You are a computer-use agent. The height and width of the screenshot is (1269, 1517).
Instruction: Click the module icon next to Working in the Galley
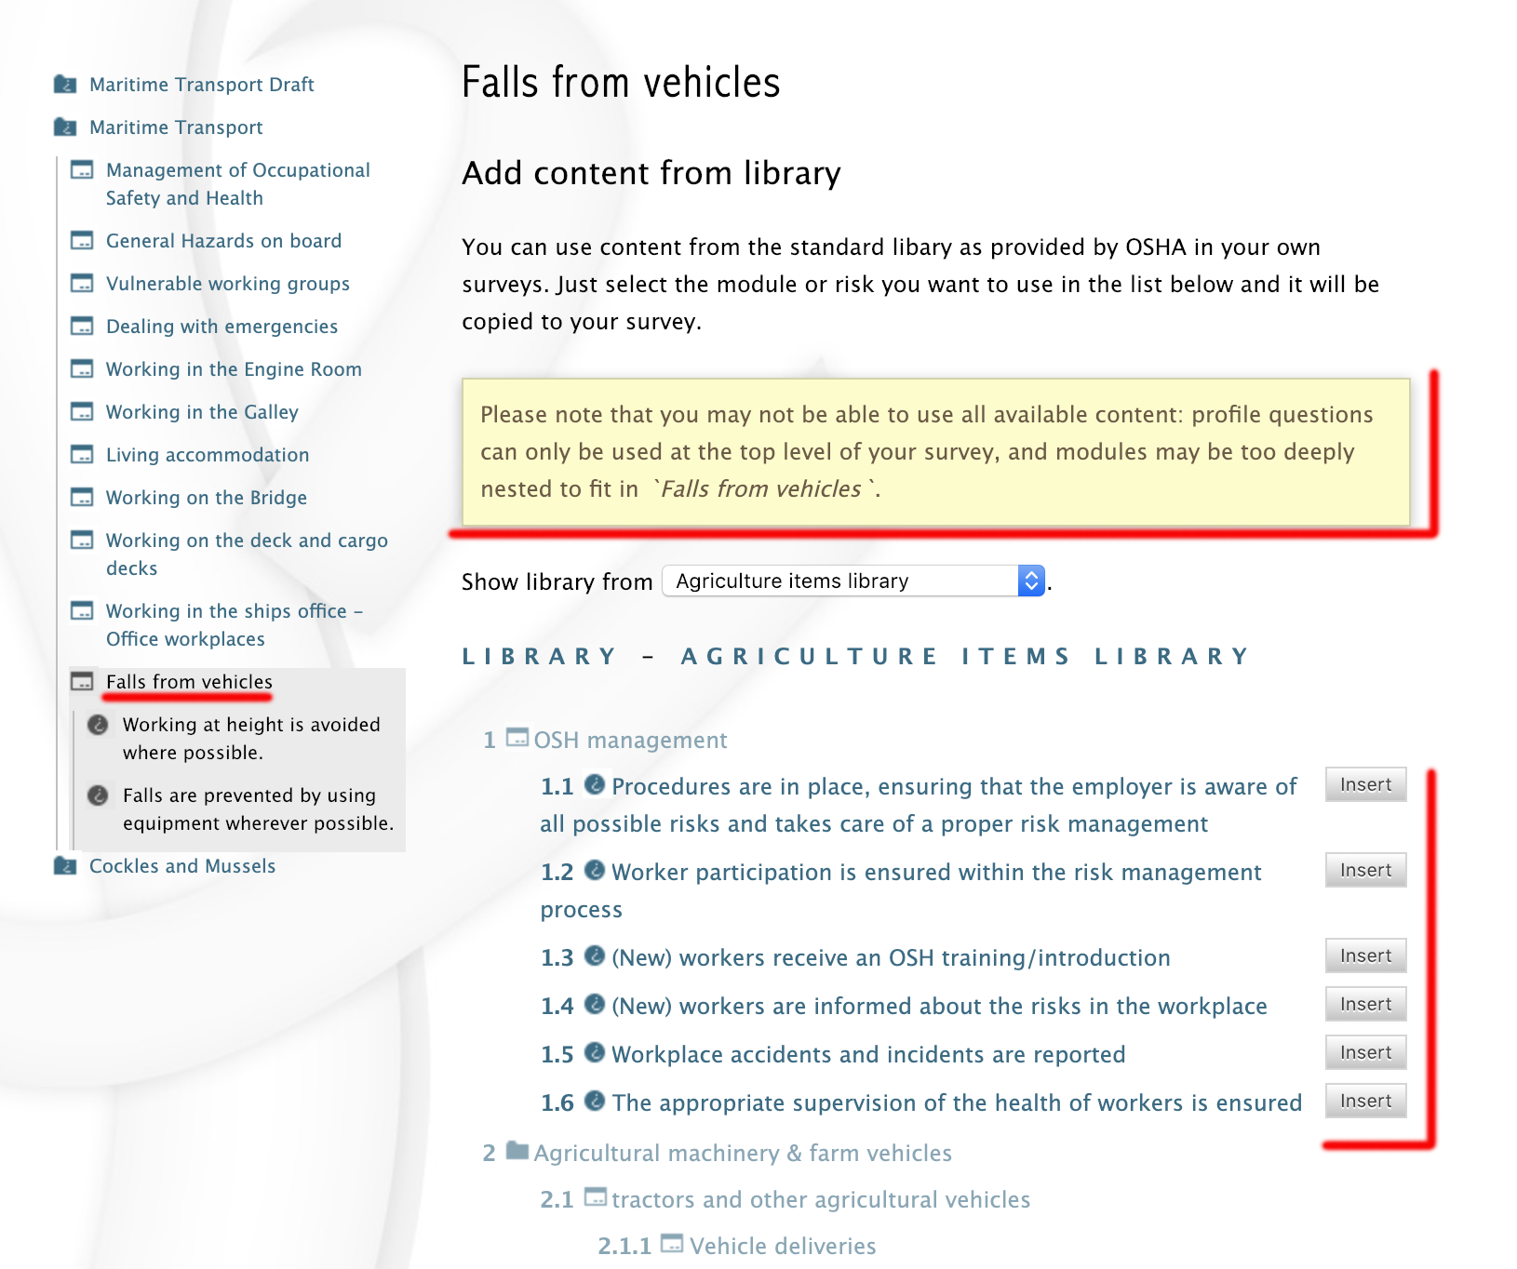click(x=82, y=412)
